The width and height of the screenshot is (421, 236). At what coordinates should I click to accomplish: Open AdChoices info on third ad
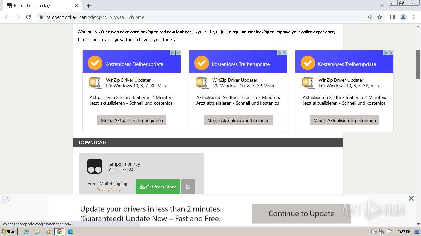click(386, 53)
